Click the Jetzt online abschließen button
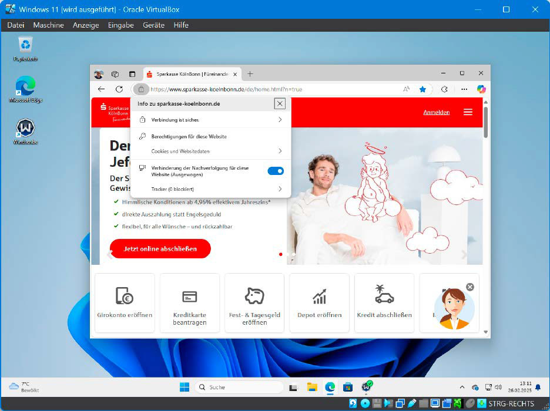 [160, 248]
